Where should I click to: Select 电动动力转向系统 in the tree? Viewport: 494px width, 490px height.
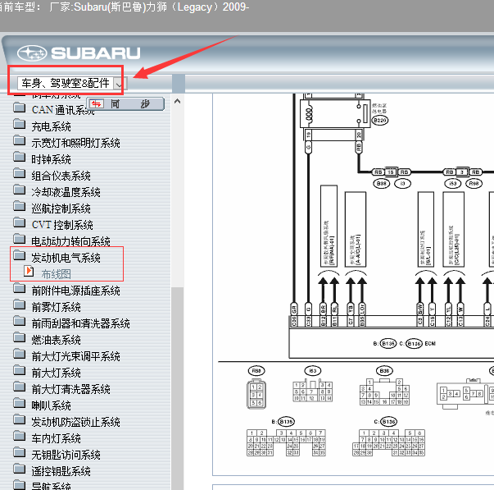[x=70, y=241]
